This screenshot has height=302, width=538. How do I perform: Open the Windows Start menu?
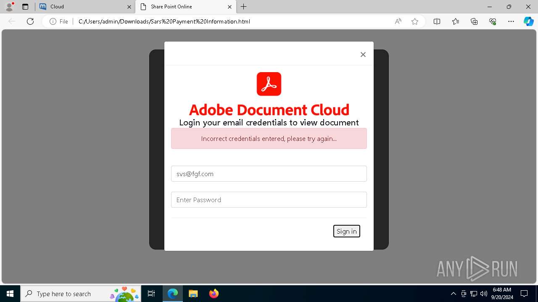click(x=10, y=294)
